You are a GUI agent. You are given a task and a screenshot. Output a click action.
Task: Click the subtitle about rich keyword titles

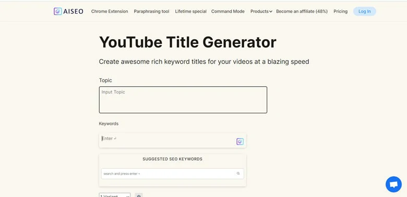(204, 62)
